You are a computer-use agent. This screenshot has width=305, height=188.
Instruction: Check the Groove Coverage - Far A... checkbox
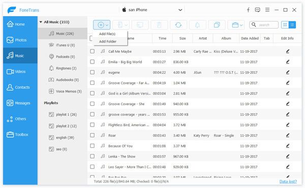pyautogui.click(x=92, y=83)
